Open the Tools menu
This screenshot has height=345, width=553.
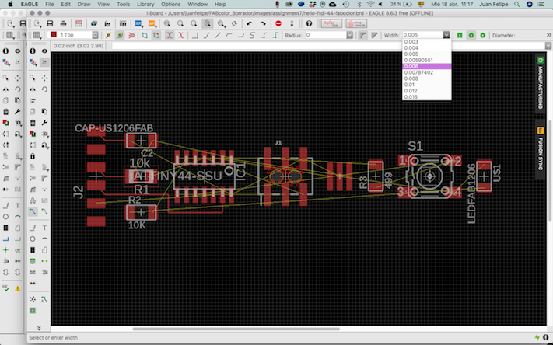pos(123,5)
